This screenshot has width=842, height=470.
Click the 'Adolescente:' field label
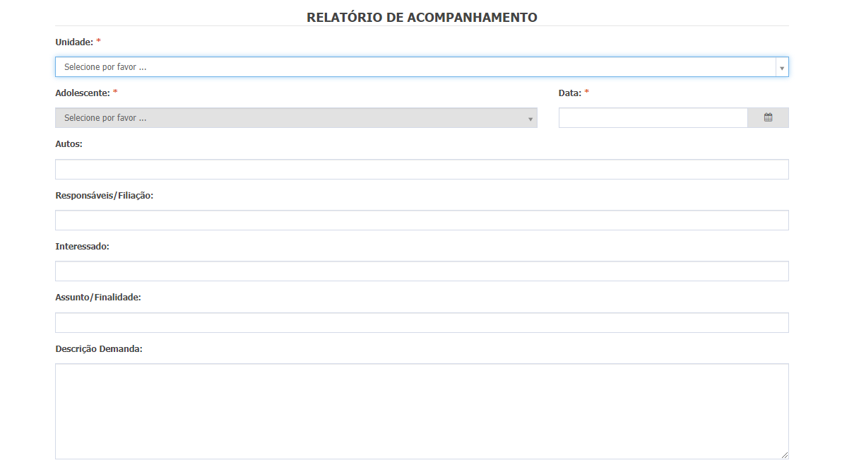click(83, 93)
